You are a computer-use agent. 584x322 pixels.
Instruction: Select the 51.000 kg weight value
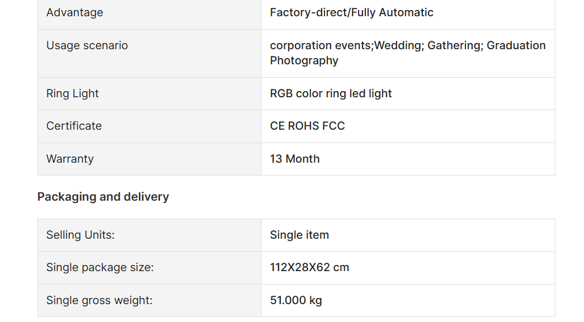[x=296, y=300]
